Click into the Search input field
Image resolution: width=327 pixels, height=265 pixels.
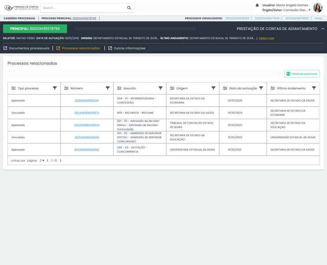pos(84,8)
